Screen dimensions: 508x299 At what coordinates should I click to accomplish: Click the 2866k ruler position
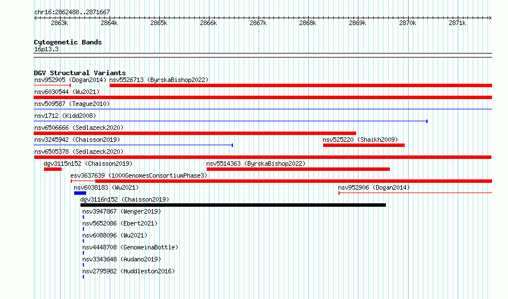click(208, 23)
